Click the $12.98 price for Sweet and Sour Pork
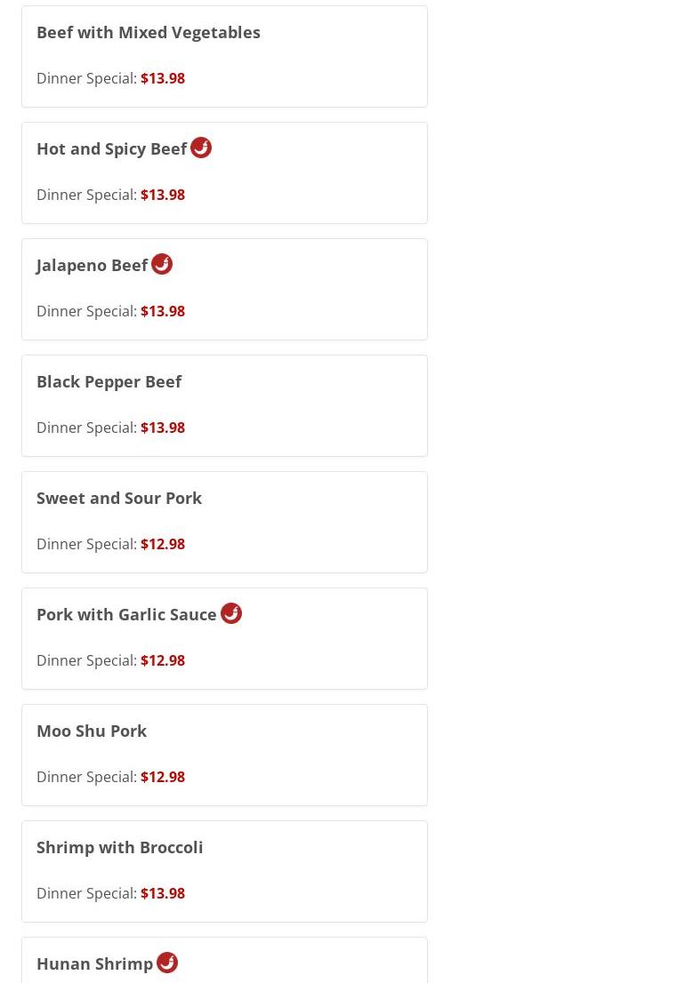Viewport: 685px width, 983px height. [163, 544]
